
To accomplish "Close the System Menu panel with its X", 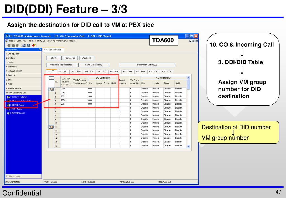I will (40, 49).
